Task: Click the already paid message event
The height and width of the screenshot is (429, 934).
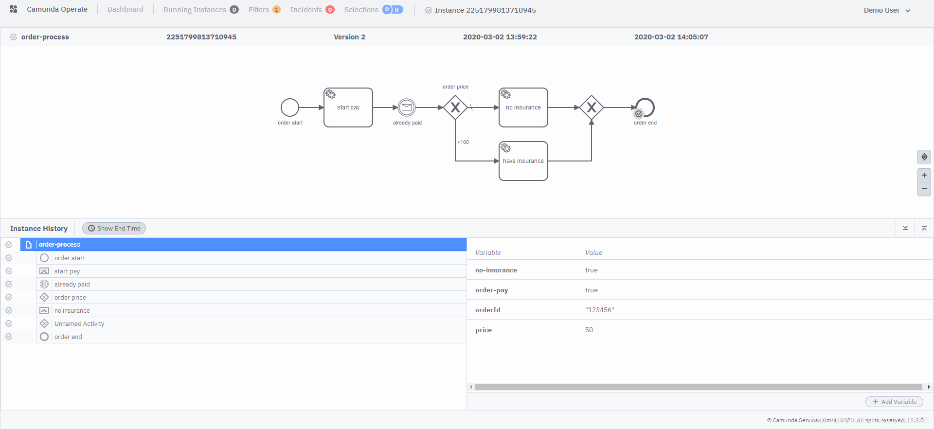Action: pyautogui.click(x=407, y=107)
